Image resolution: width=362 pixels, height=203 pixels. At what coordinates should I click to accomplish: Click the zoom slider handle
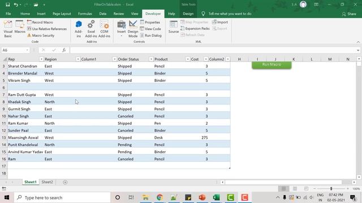coord(331,188)
